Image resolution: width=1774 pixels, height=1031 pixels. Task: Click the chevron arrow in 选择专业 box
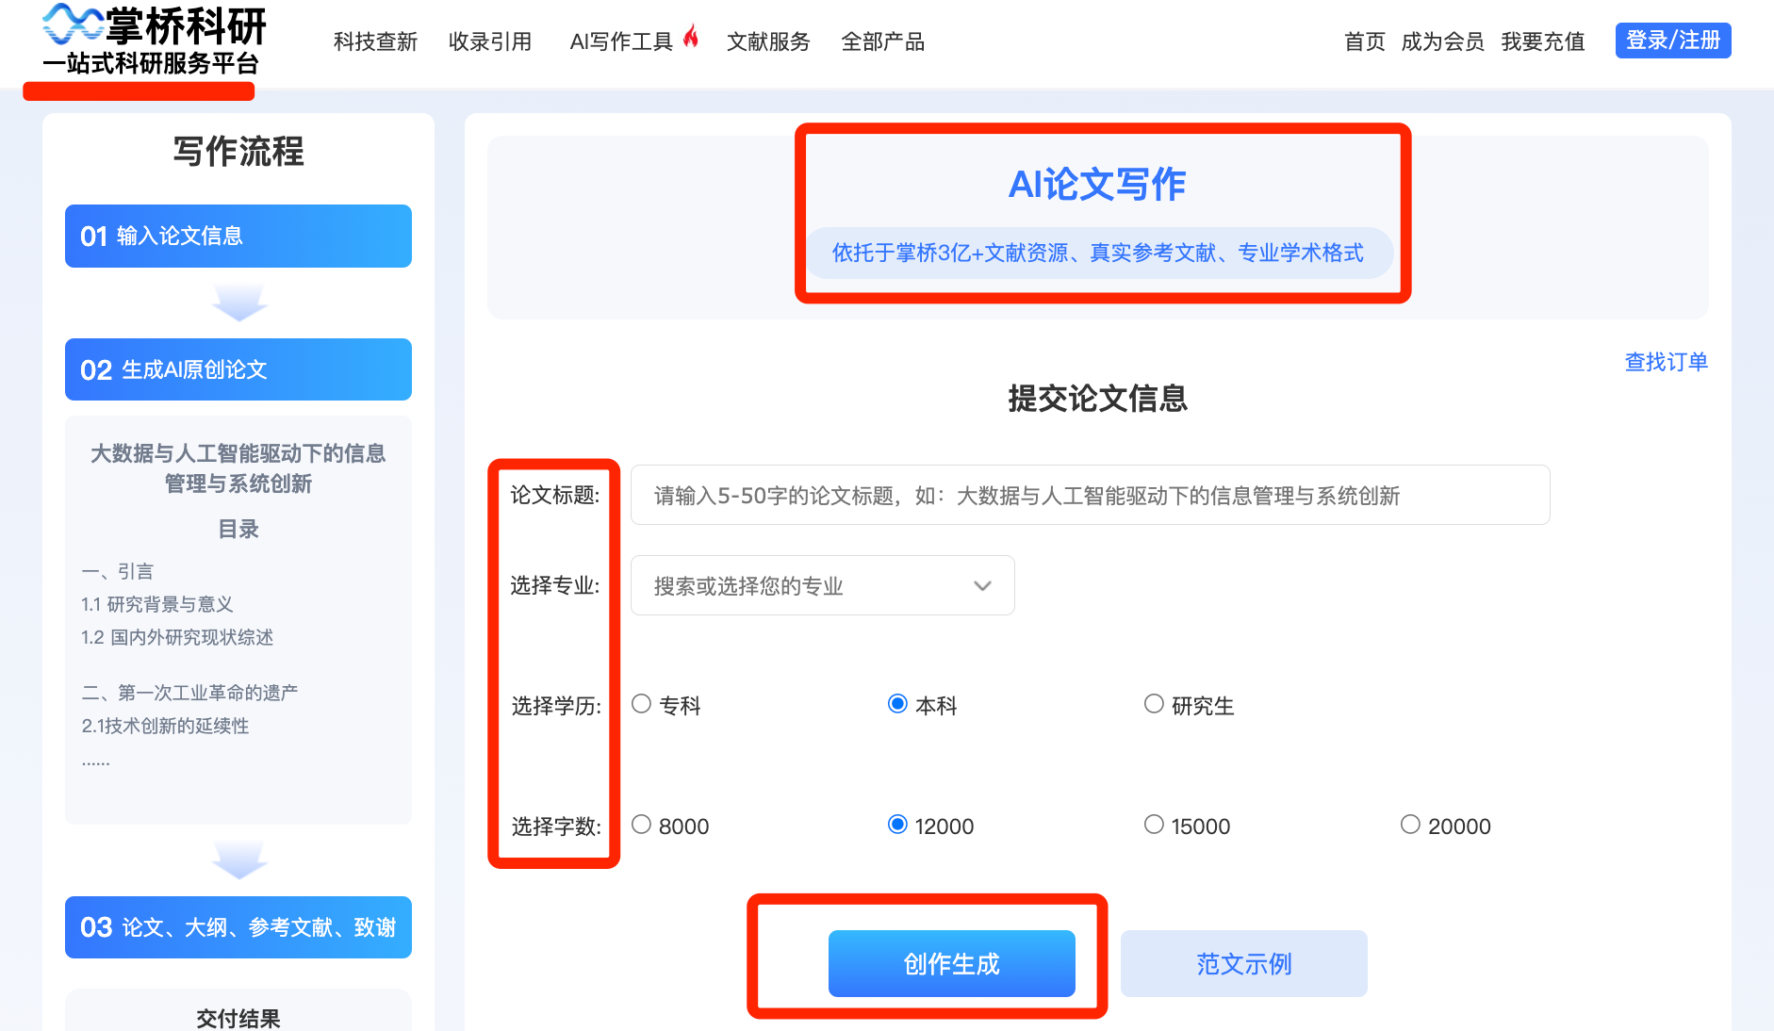point(982,586)
